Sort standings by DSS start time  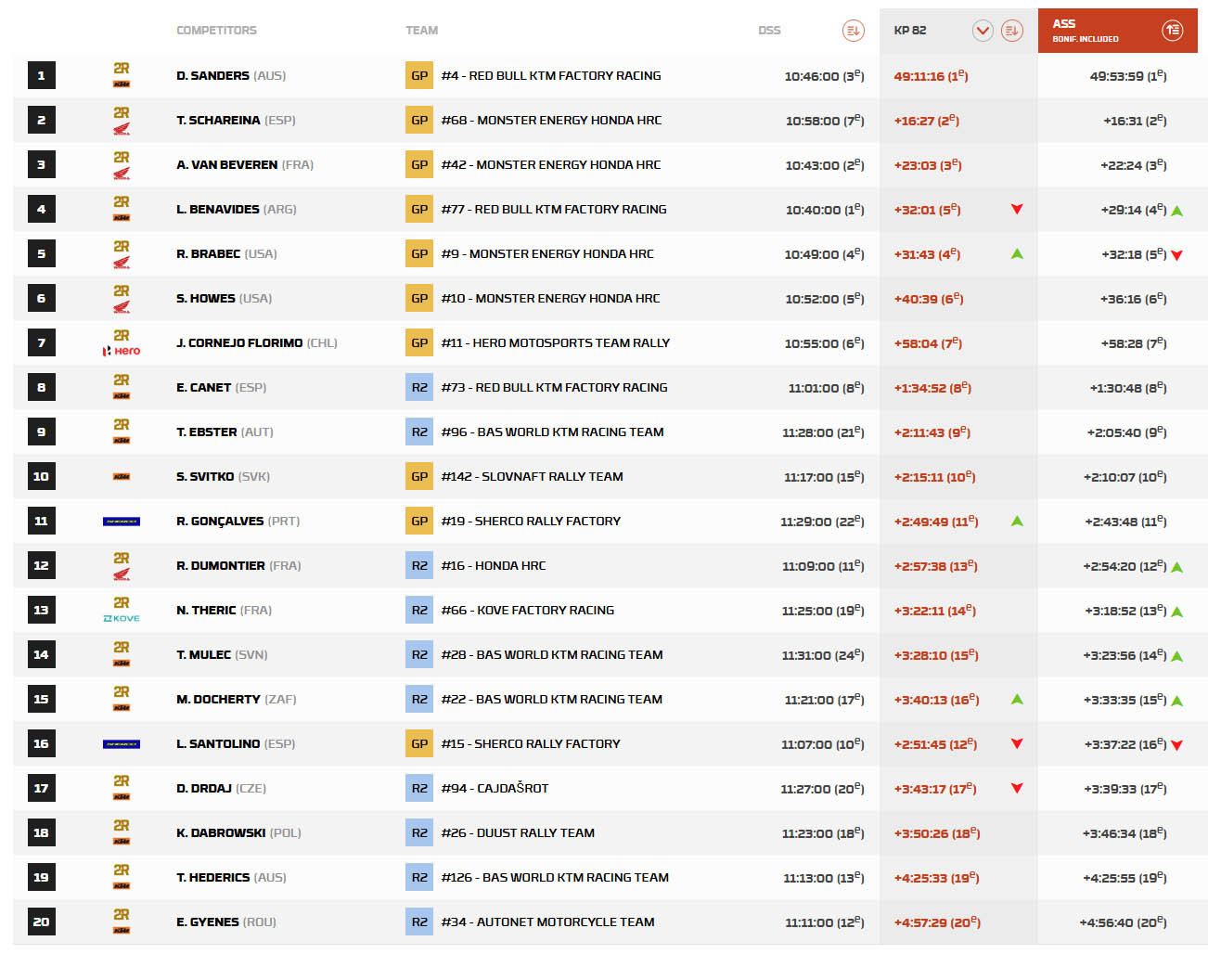tap(853, 31)
